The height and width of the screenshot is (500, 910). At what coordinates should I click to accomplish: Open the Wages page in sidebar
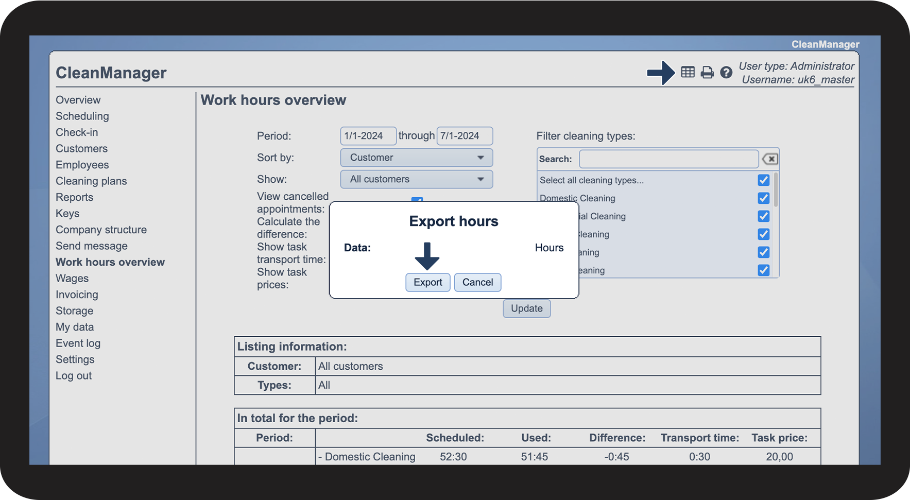[72, 279]
